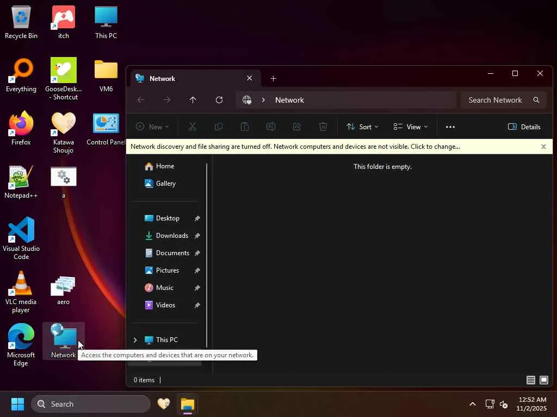557x417 pixels.
Task: Open the View dropdown menu
Action: click(410, 127)
